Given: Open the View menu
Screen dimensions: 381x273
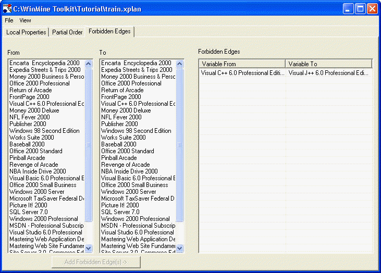Looking at the screenshot, I should click(x=25, y=20).
